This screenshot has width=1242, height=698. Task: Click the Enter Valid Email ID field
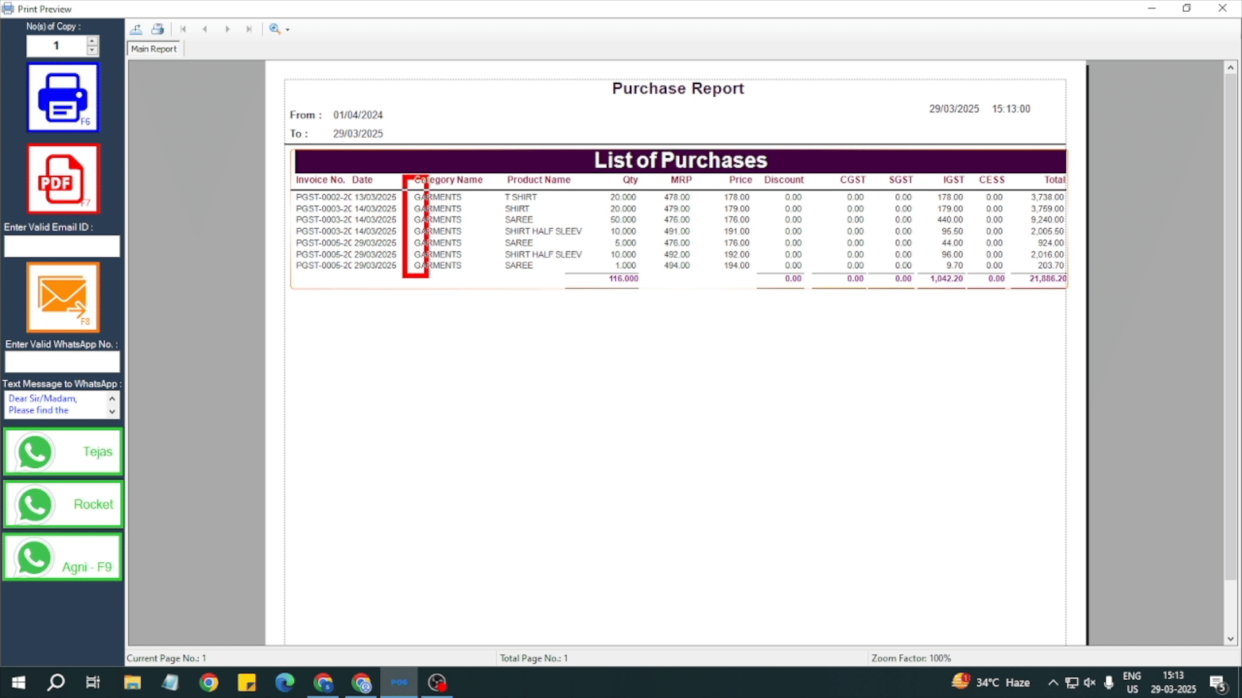62,246
